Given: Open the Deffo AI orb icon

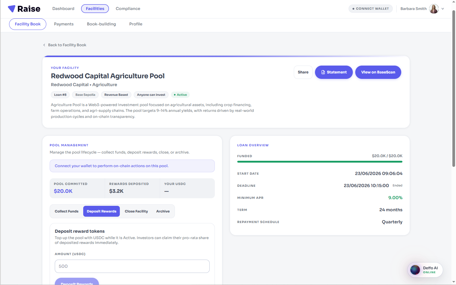Looking at the screenshot, I should (415, 270).
